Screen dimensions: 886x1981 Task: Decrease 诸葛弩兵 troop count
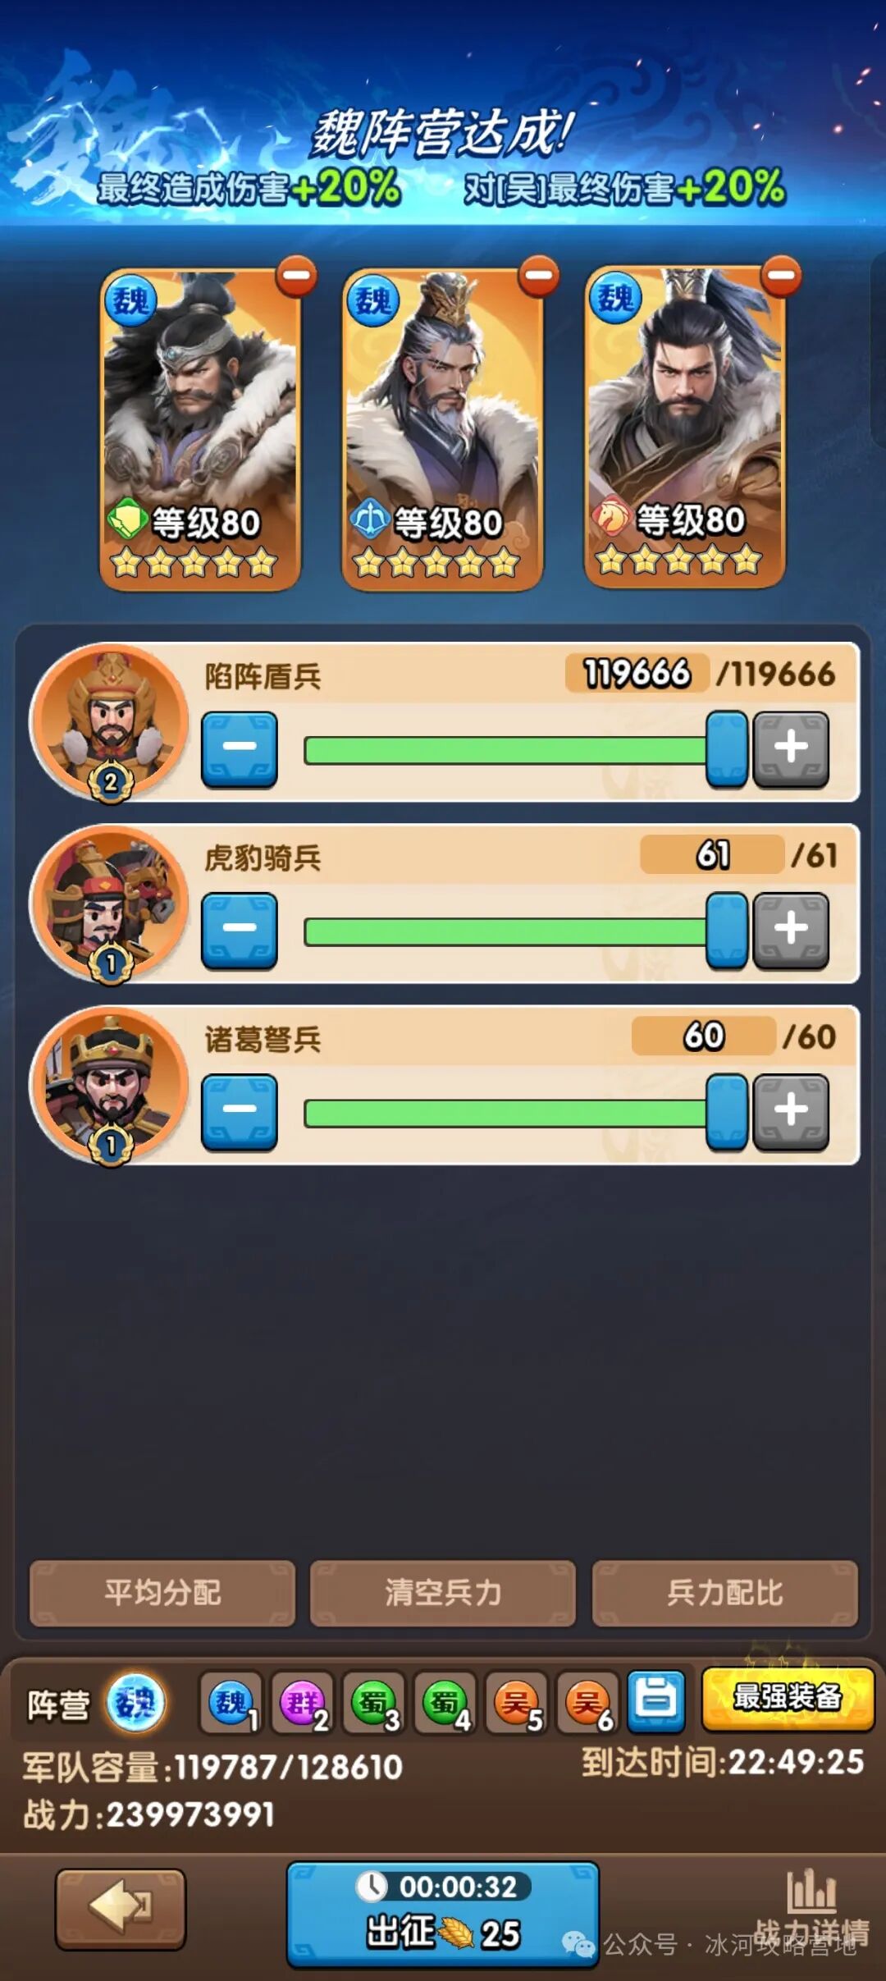(x=240, y=1112)
